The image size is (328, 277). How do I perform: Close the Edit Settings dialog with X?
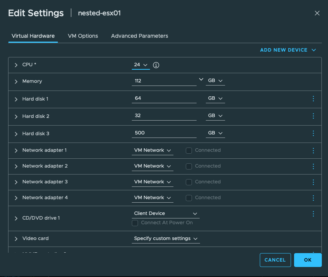(317, 13)
